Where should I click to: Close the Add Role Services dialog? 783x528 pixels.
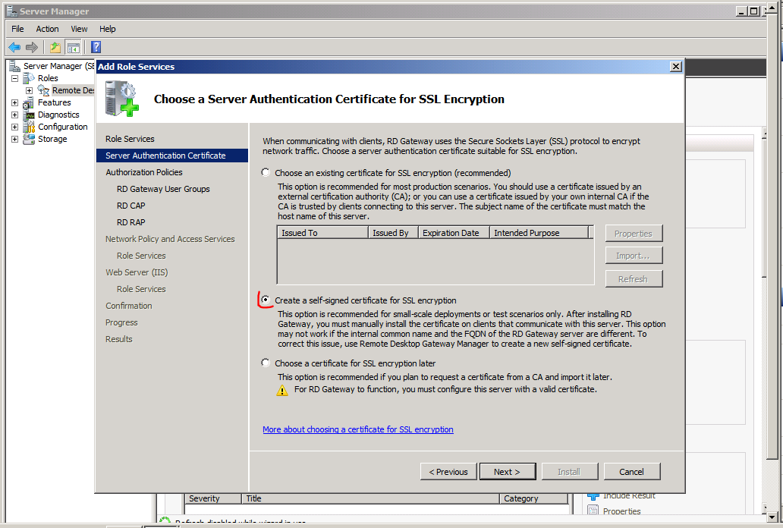[x=675, y=67]
